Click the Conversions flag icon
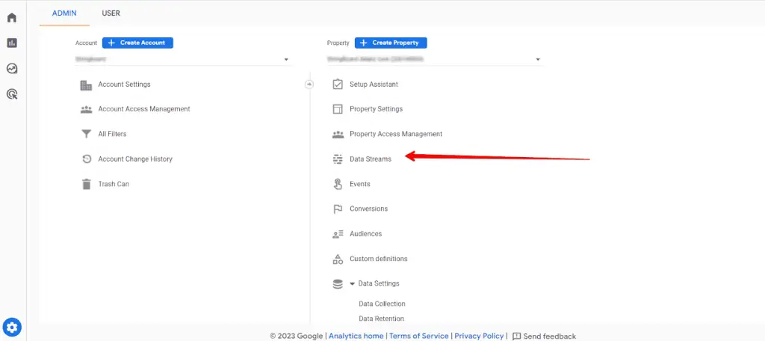765x341 pixels. click(x=338, y=209)
